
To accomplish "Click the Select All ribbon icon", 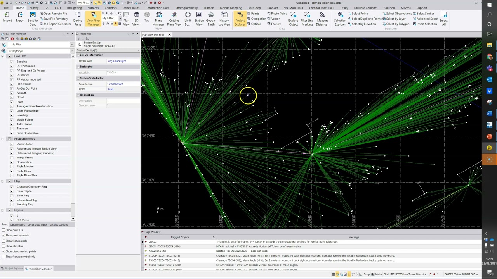I will coord(444,19).
